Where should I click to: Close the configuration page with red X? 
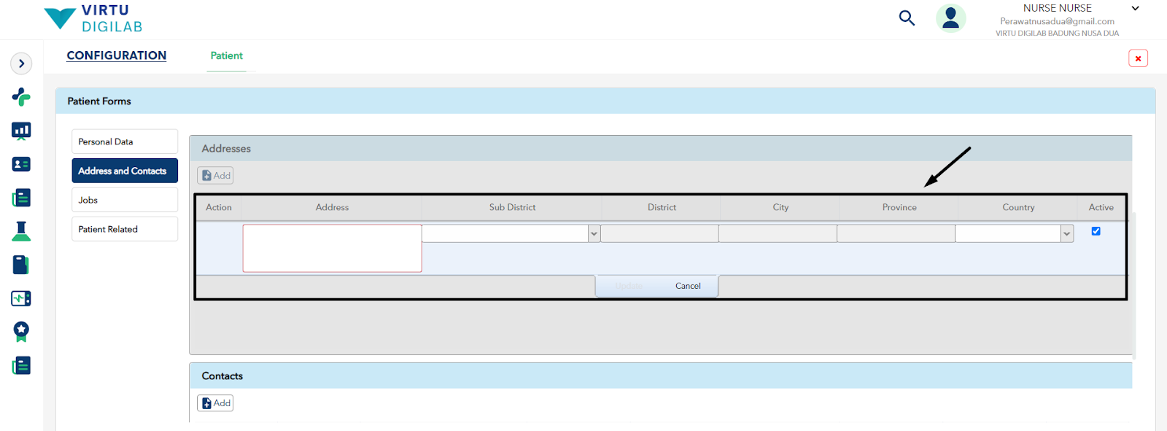tap(1138, 58)
